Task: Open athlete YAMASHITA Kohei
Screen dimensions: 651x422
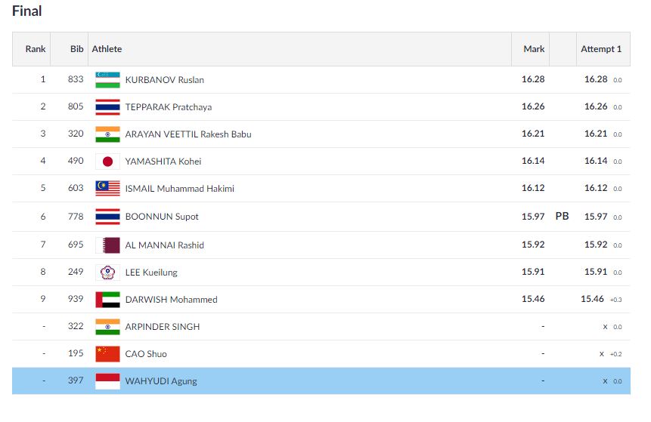Action: tap(163, 162)
